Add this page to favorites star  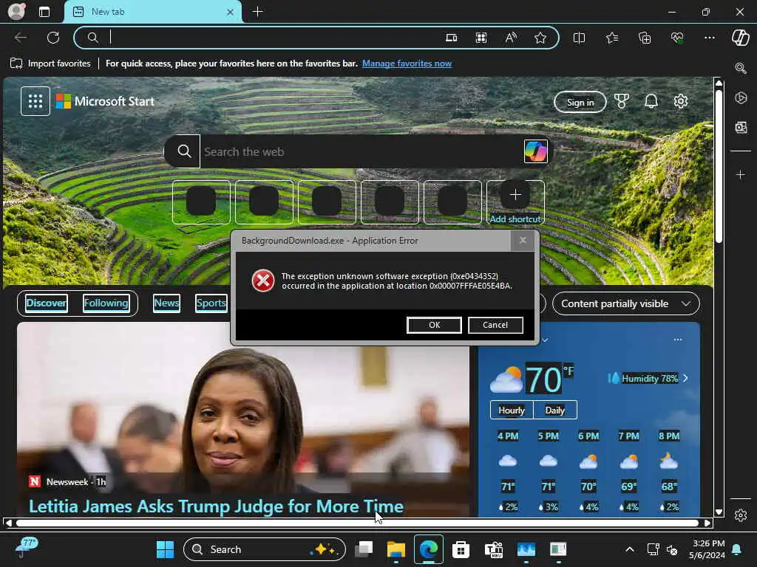pos(540,38)
